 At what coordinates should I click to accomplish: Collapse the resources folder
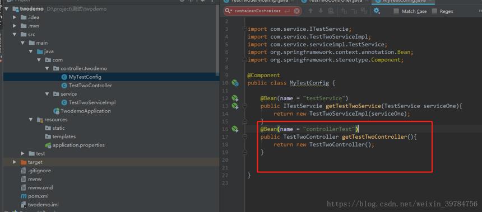31,119
